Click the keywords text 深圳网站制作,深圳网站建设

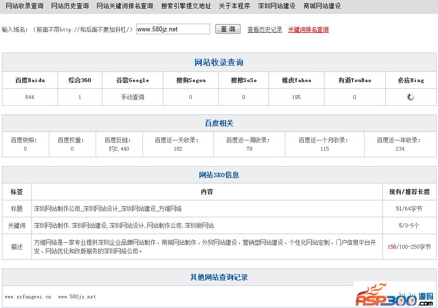(124, 225)
